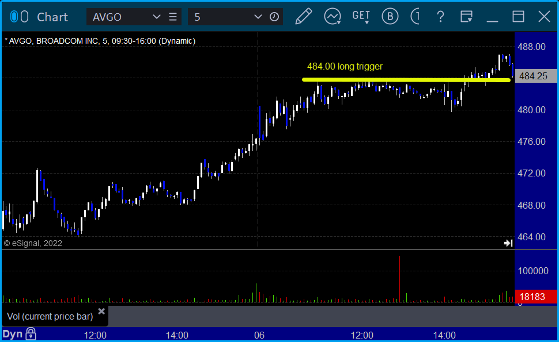Jump to latest bar with arrow icon
This screenshot has width=559, height=342.
pyautogui.click(x=508, y=243)
